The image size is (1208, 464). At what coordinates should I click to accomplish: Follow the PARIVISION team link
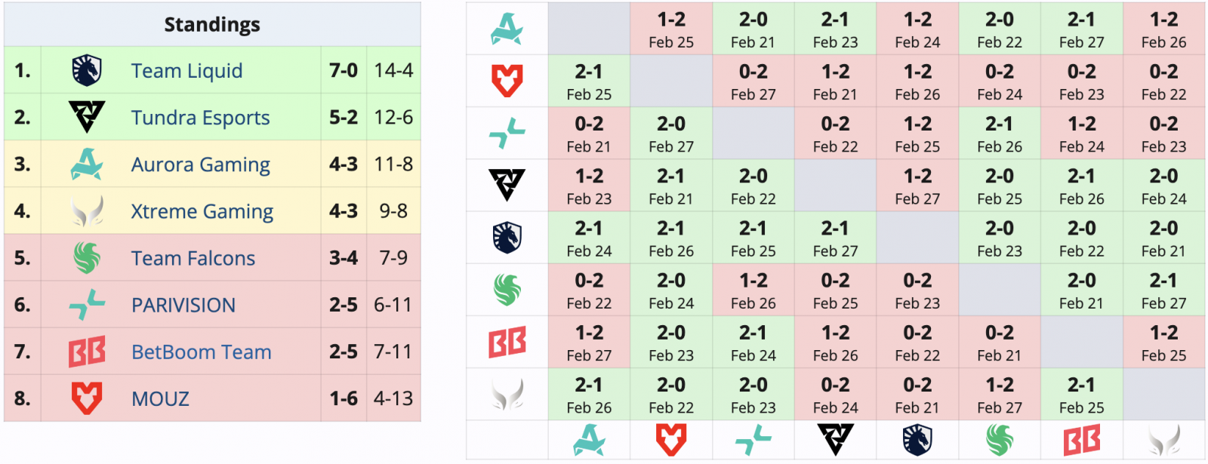[x=183, y=305]
